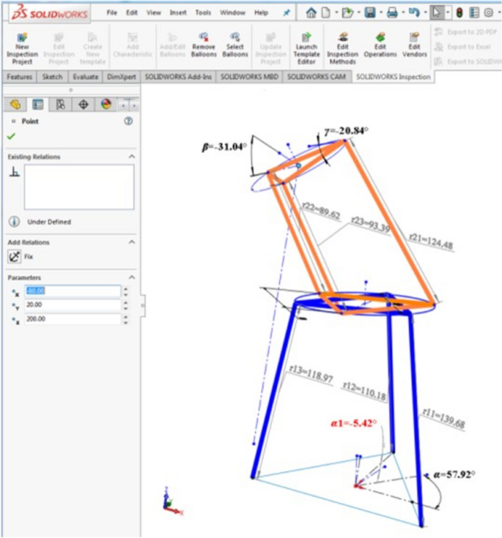Image resolution: width=502 pixels, height=538 pixels.
Task: Increase the Y coordinate with the spinner up arrow
Action: click(x=125, y=302)
